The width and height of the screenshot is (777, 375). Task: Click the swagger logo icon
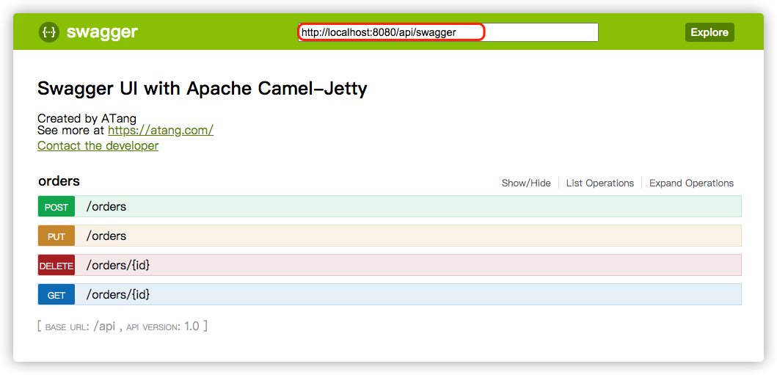(x=49, y=32)
